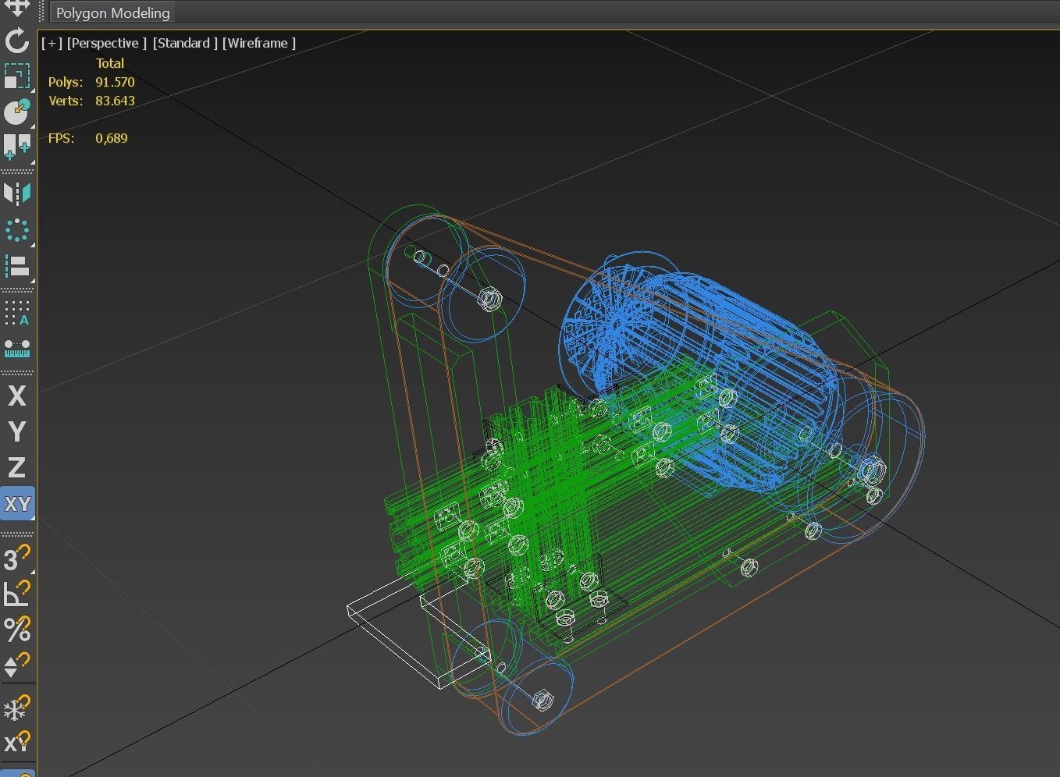
Task: Pick the Select and Place tool
Action: 16,112
